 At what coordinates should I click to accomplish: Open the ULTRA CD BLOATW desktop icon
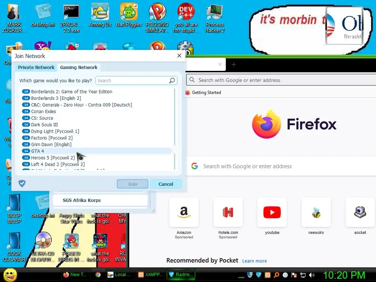(x=43, y=247)
